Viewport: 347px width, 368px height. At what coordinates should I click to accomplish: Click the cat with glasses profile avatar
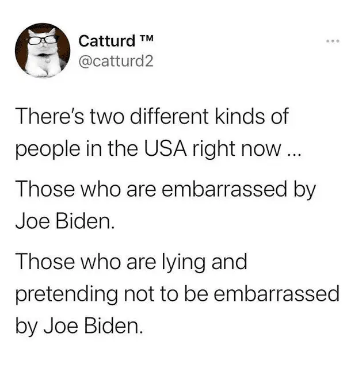coord(43,50)
